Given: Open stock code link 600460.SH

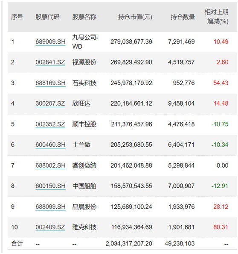Looking at the screenshot, I should (x=50, y=145).
